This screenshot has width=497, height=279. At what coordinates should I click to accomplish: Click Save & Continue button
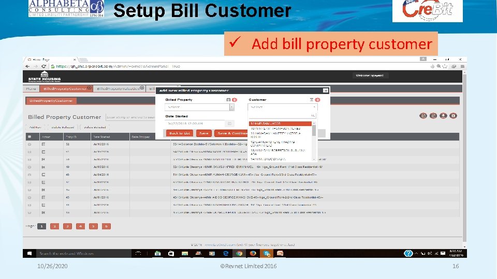(x=231, y=133)
